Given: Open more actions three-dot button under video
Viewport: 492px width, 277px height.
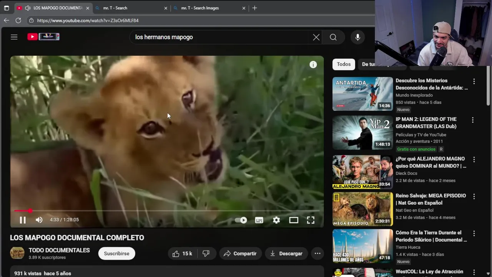Looking at the screenshot, I should [317, 254].
